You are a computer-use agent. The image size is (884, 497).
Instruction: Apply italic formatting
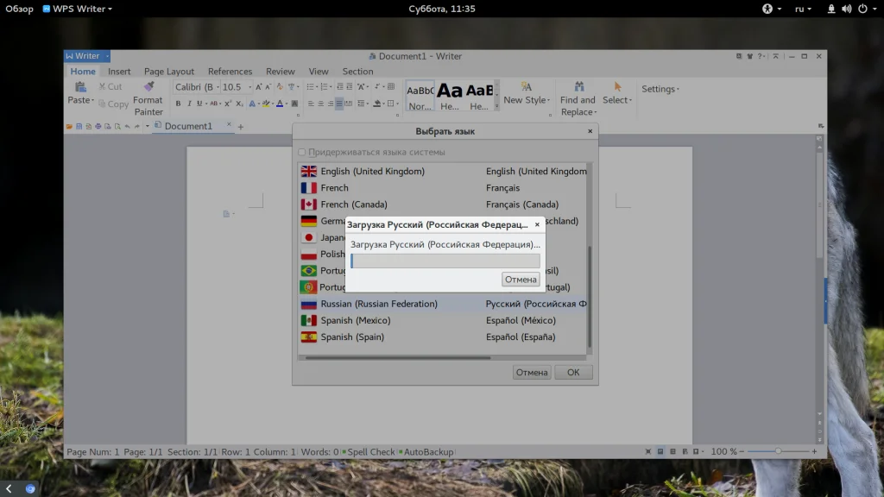pos(189,104)
